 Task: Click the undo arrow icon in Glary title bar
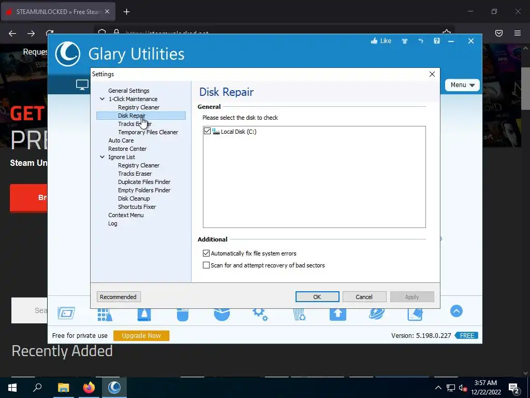click(x=420, y=41)
